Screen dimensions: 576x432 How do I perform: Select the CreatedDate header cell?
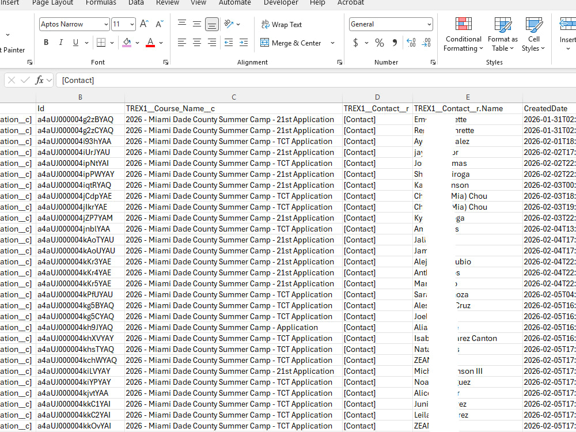pyautogui.click(x=549, y=108)
